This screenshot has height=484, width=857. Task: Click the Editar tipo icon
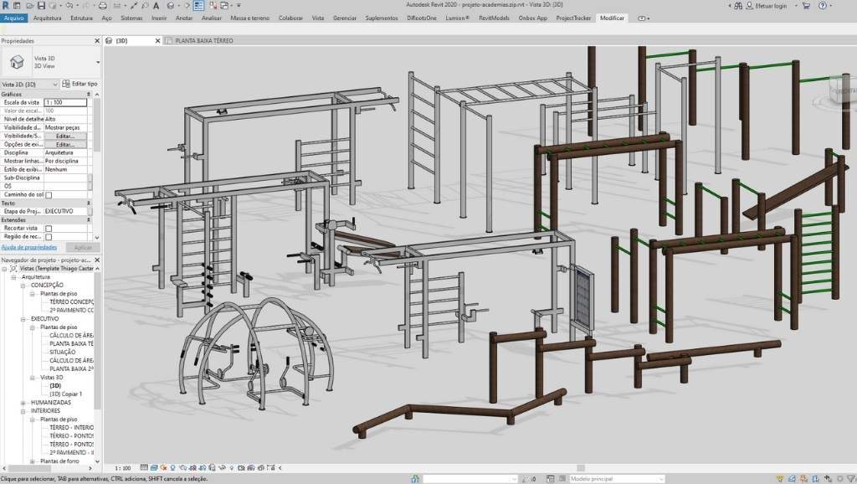click(x=67, y=84)
